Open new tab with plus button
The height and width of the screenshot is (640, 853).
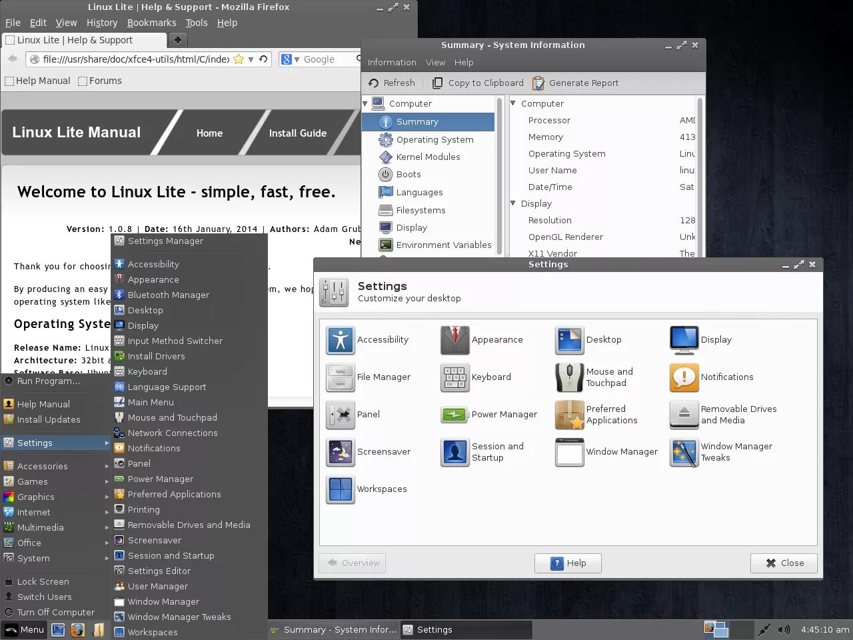coord(177,40)
